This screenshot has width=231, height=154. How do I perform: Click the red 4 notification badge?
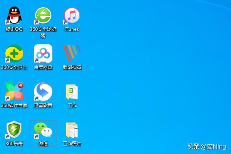coord(21,85)
